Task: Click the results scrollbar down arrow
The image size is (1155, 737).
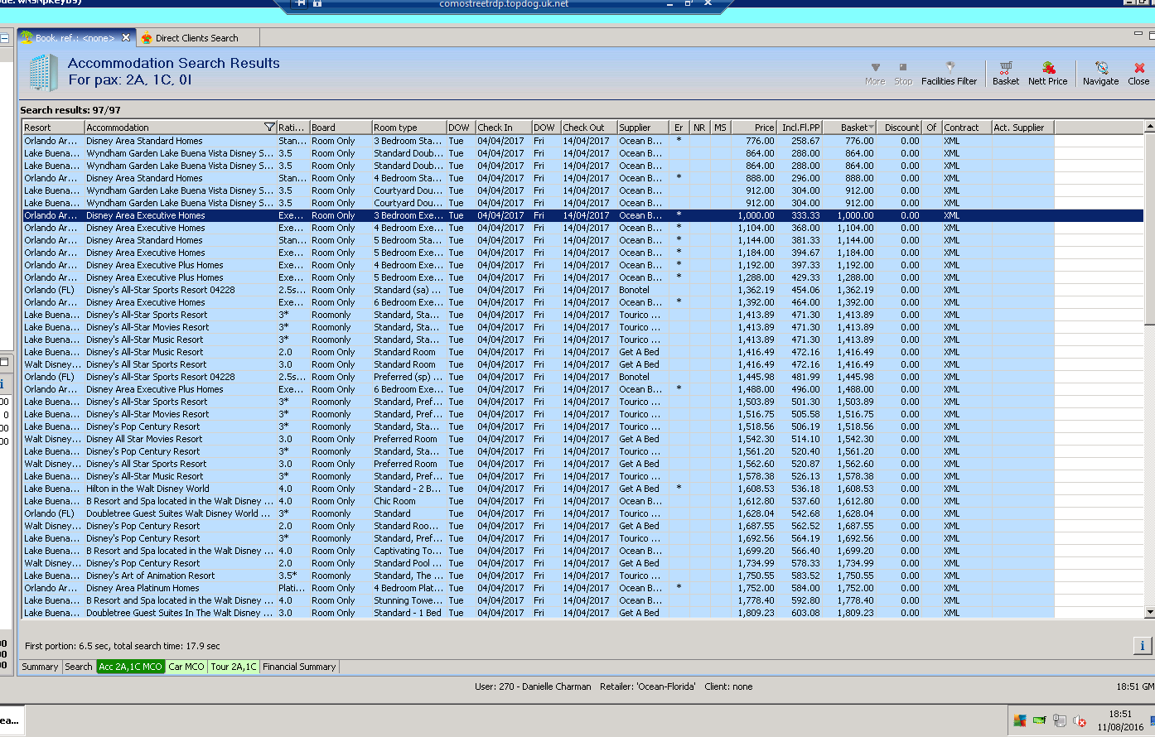Action: (1149, 613)
